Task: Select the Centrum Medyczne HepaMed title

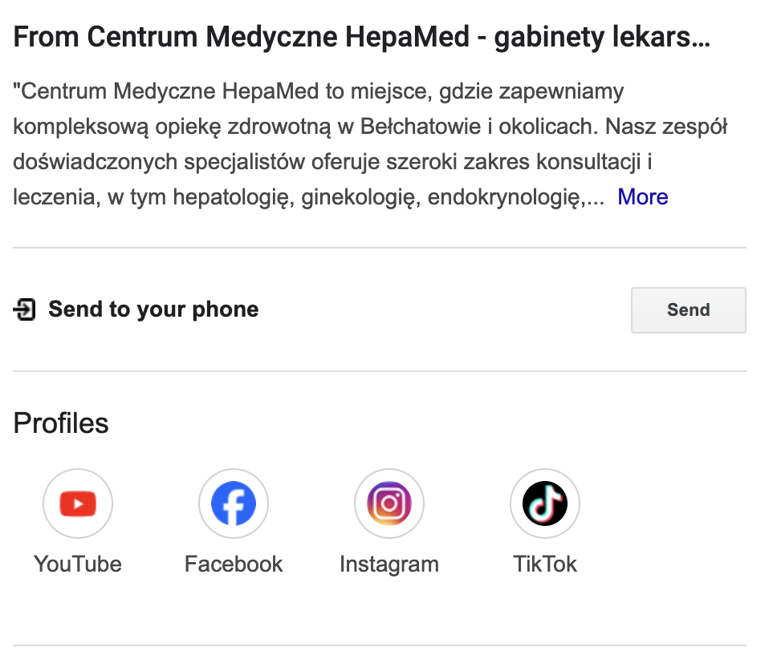Action: [x=363, y=36]
